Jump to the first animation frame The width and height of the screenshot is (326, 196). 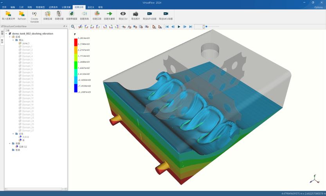pos(167,27)
